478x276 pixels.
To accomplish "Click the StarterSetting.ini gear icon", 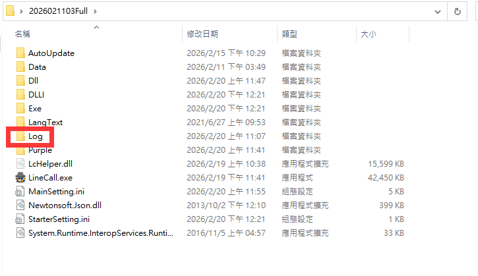I will click(20, 219).
